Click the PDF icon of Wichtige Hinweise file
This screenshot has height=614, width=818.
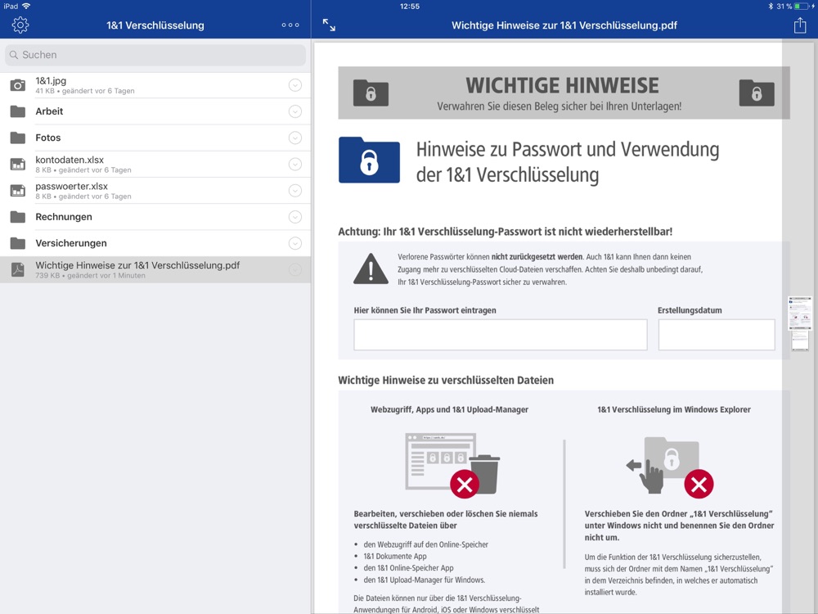point(18,269)
